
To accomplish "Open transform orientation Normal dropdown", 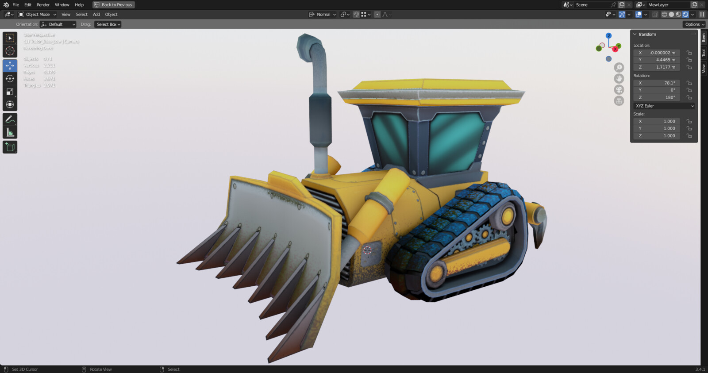I will pyautogui.click(x=323, y=15).
